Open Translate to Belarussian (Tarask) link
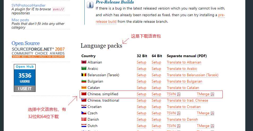253x131 pixels. pos(192,75)
